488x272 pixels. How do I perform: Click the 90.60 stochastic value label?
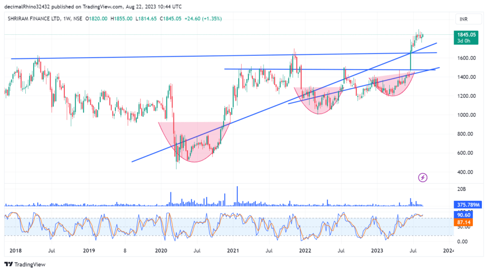[x=463, y=215]
